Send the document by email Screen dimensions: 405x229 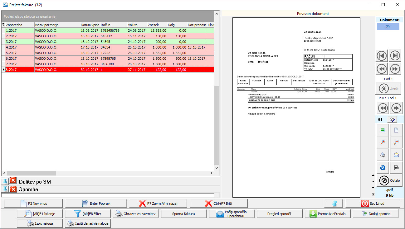[x=396, y=155]
